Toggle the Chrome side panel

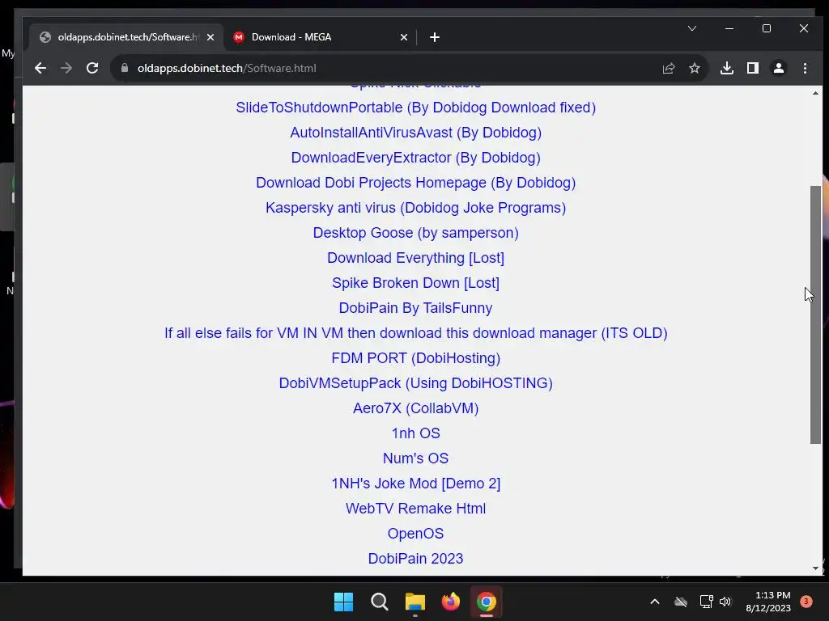[x=753, y=68]
